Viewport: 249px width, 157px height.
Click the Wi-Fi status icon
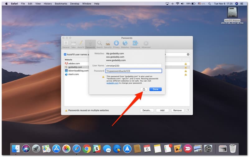(x=177, y=3)
